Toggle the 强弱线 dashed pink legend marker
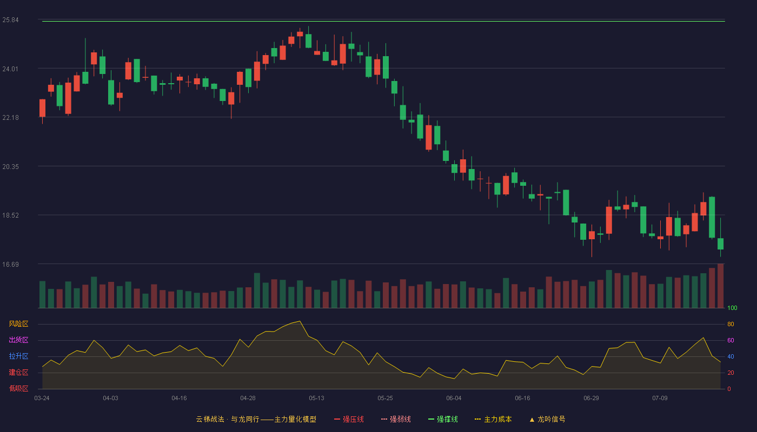 point(384,419)
